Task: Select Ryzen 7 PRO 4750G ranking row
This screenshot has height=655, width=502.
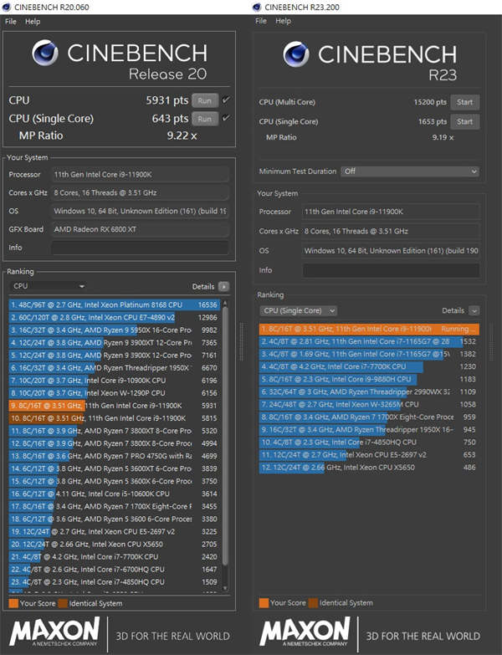Action: tap(115, 456)
